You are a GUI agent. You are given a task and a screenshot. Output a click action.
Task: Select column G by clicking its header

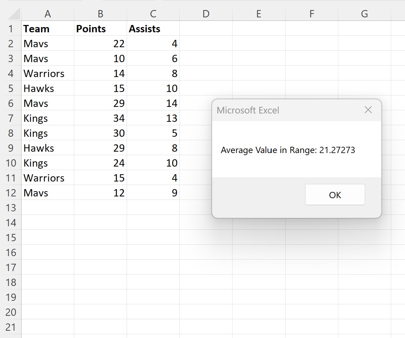(364, 14)
